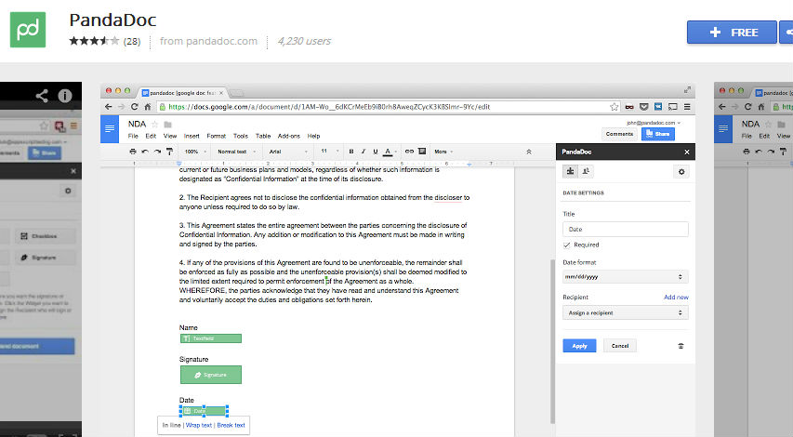Click the blue Docs home icon in center window

pos(110,129)
